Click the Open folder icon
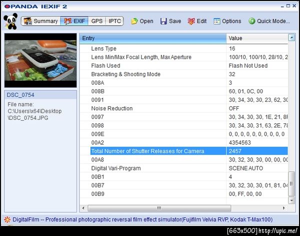This screenshot has width=300, height=236. coord(134,21)
